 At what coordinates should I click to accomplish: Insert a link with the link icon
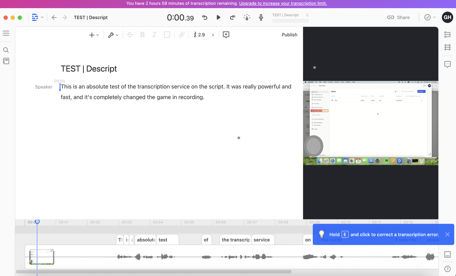tap(181, 35)
